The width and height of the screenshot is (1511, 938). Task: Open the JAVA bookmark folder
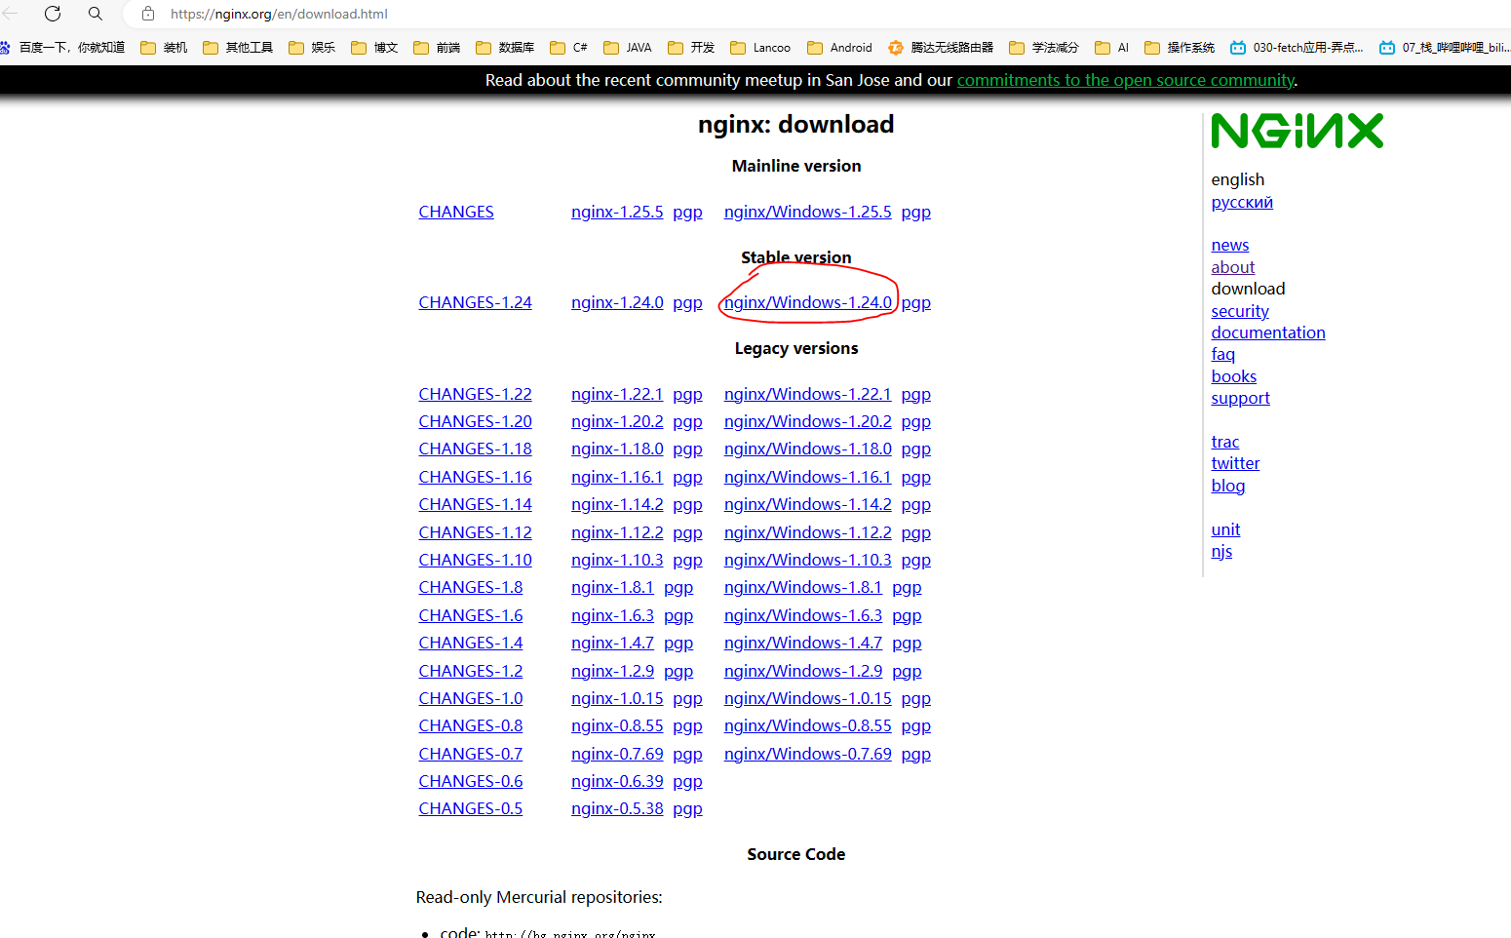pos(628,47)
